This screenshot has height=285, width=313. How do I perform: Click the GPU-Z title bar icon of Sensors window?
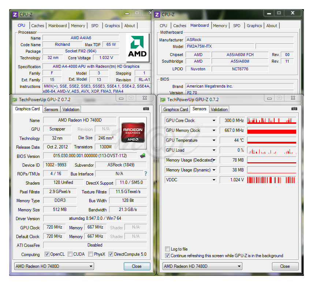click(163, 100)
